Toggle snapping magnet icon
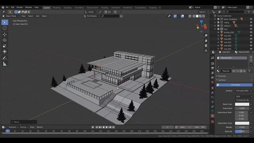254x143 pixels. pyautogui.click(x=106, y=12)
